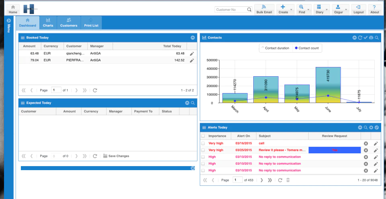Expand the left Menu sidebar
The image size is (386, 199).
coord(9,20)
